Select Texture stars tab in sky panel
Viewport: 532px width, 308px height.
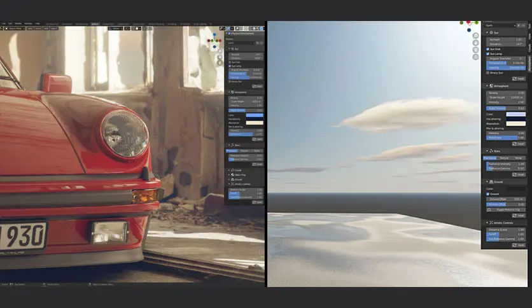tap(504, 158)
